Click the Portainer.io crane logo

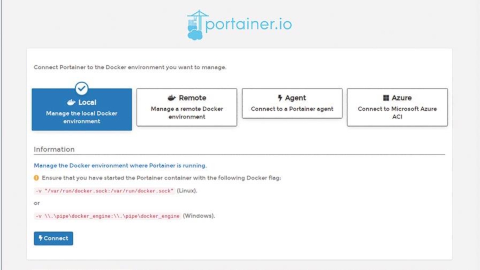pos(197,25)
